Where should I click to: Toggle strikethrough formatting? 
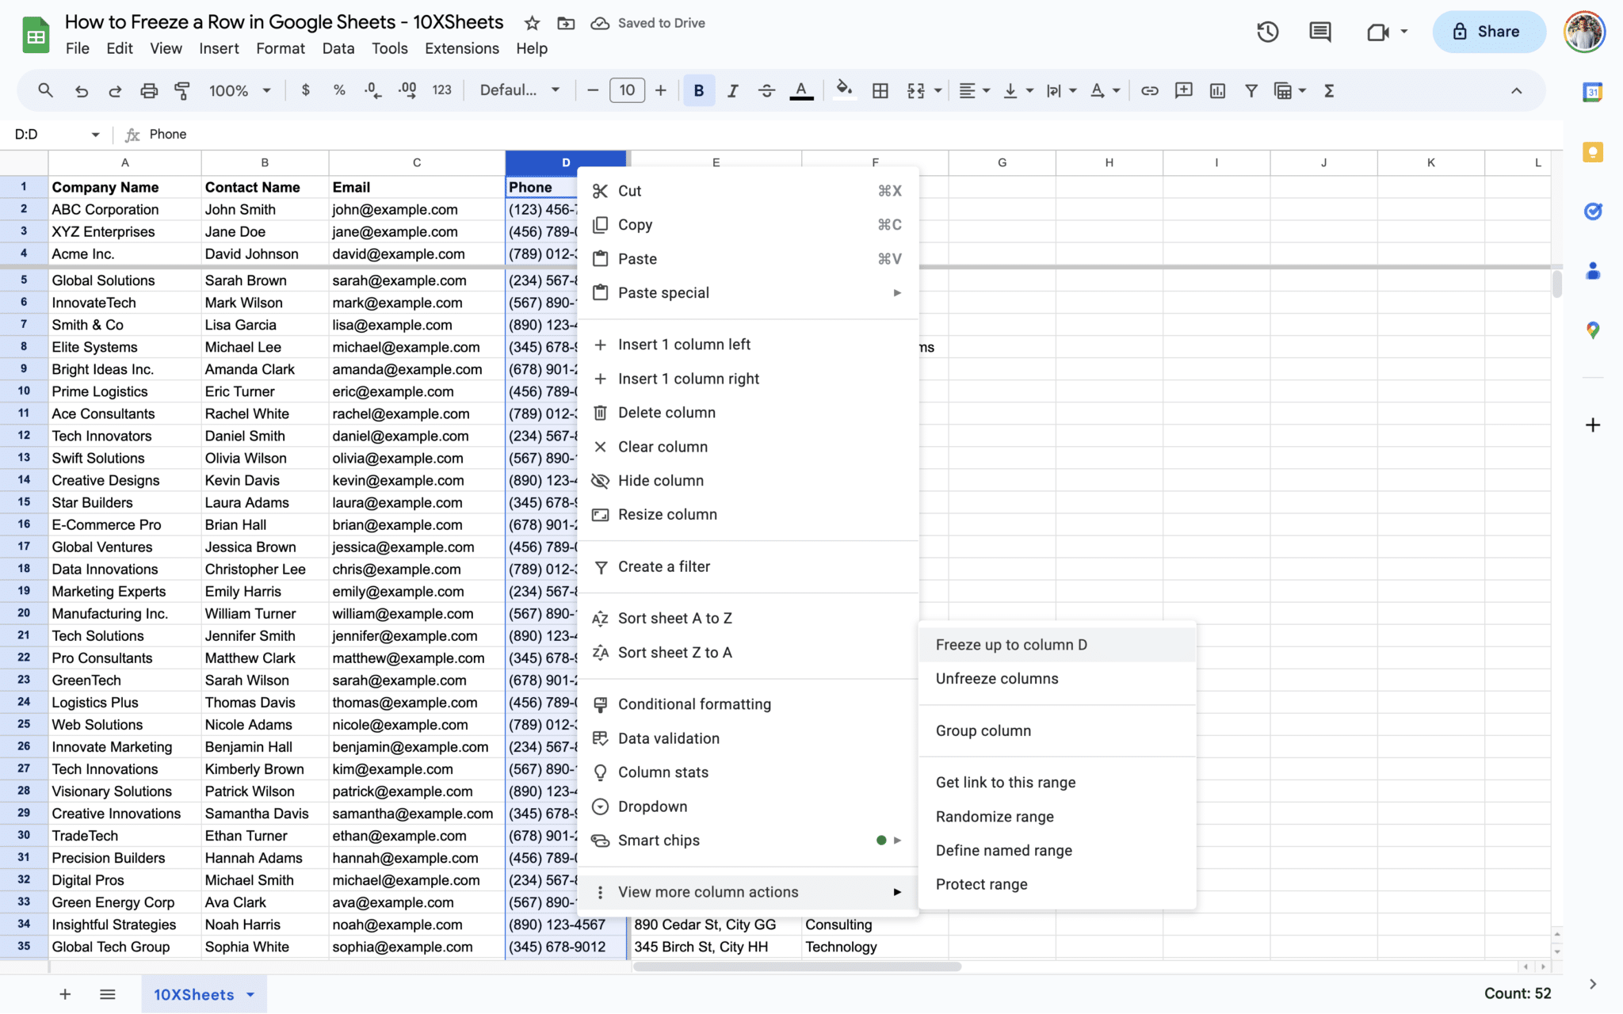point(766,90)
